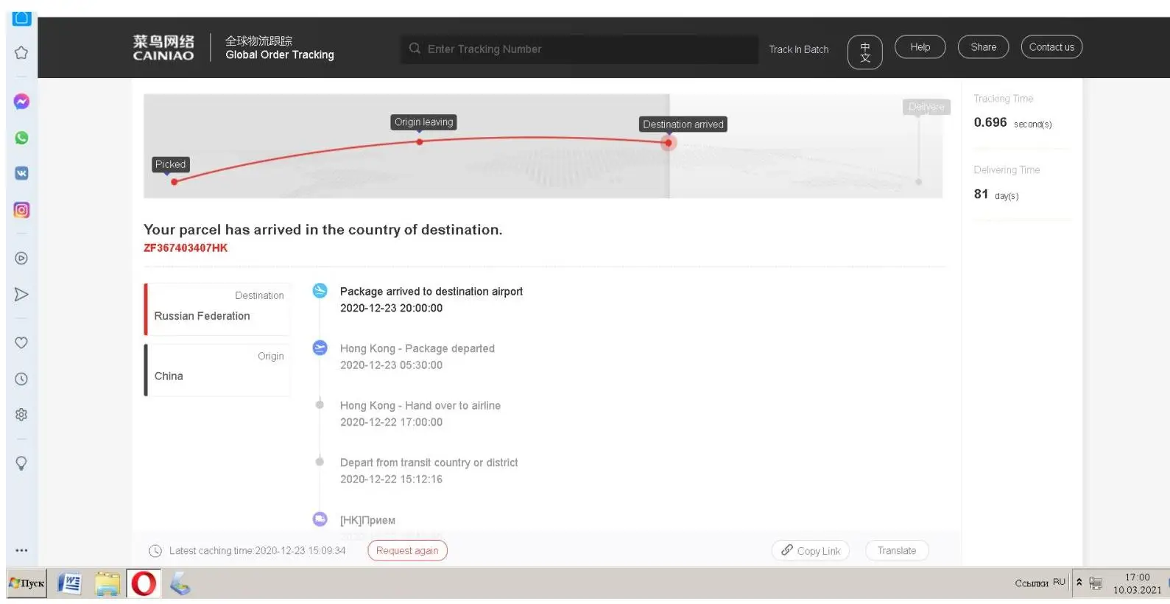This screenshot has width=1170, height=604.
Task: Click 'Depart from transit country or district' event
Action: coord(429,463)
